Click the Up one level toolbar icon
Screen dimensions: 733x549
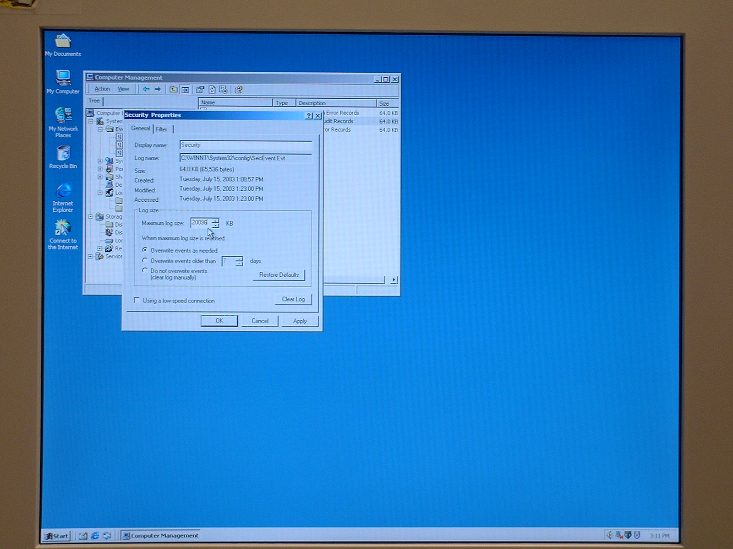tap(173, 90)
